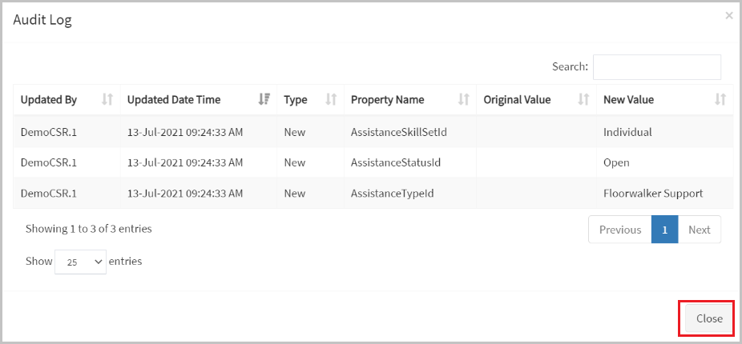Click the Search input field
Image resolution: width=742 pixels, height=344 pixels.
coord(657,67)
